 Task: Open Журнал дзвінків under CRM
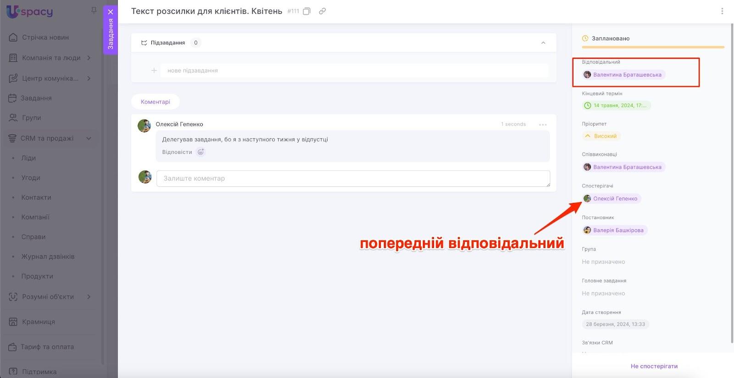48,257
